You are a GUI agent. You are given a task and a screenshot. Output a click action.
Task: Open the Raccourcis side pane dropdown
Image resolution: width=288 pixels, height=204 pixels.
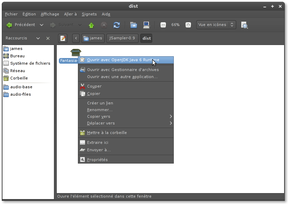click(38, 38)
